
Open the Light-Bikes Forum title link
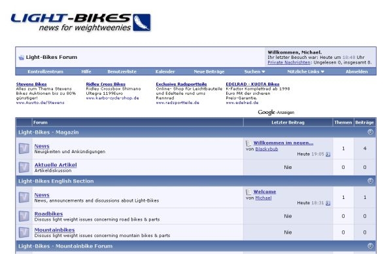click(x=52, y=57)
